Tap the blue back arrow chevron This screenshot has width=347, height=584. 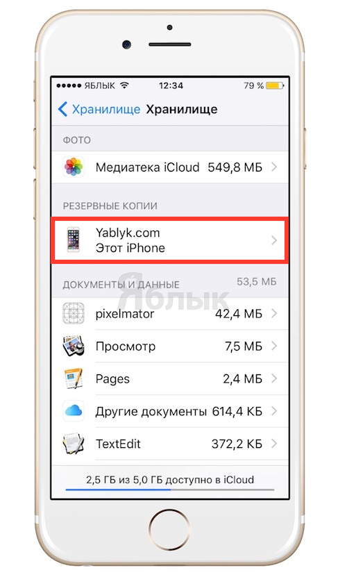[x=62, y=109]
